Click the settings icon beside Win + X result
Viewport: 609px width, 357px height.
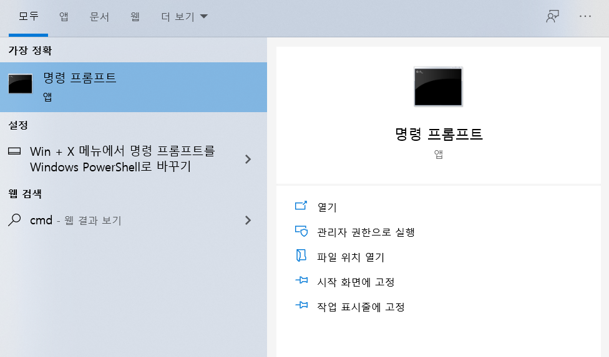click(x=15, y=151)
